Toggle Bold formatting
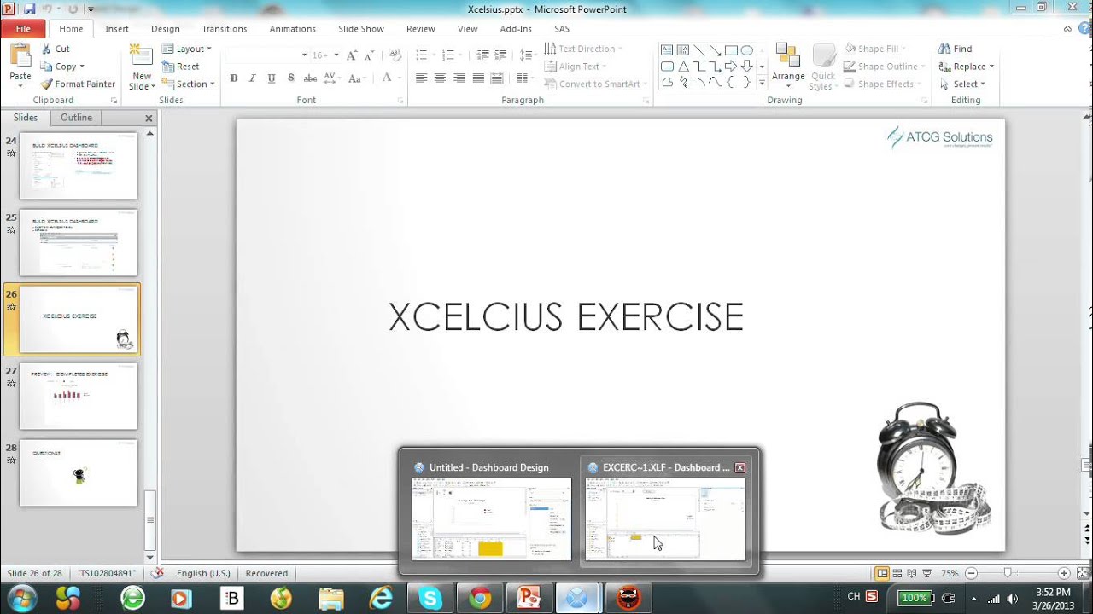Screen dimensions: 1093x614 (x=234, y=78)
